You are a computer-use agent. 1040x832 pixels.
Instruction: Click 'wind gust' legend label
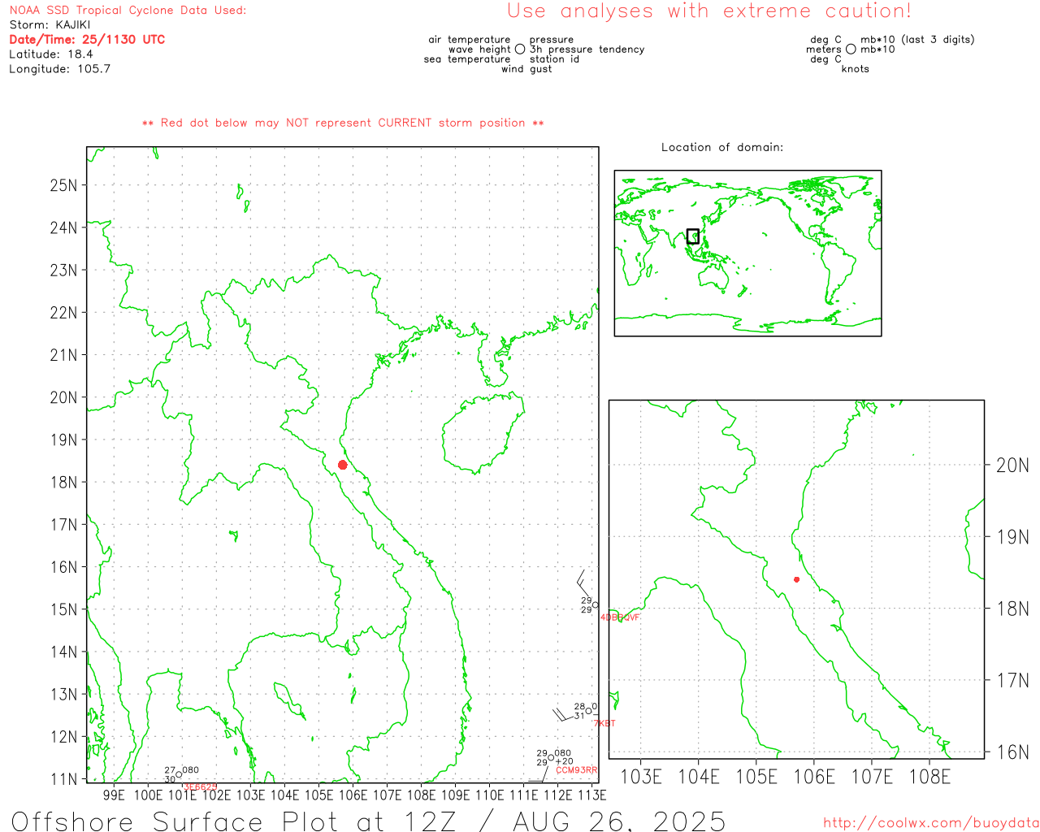pos(526,69)
